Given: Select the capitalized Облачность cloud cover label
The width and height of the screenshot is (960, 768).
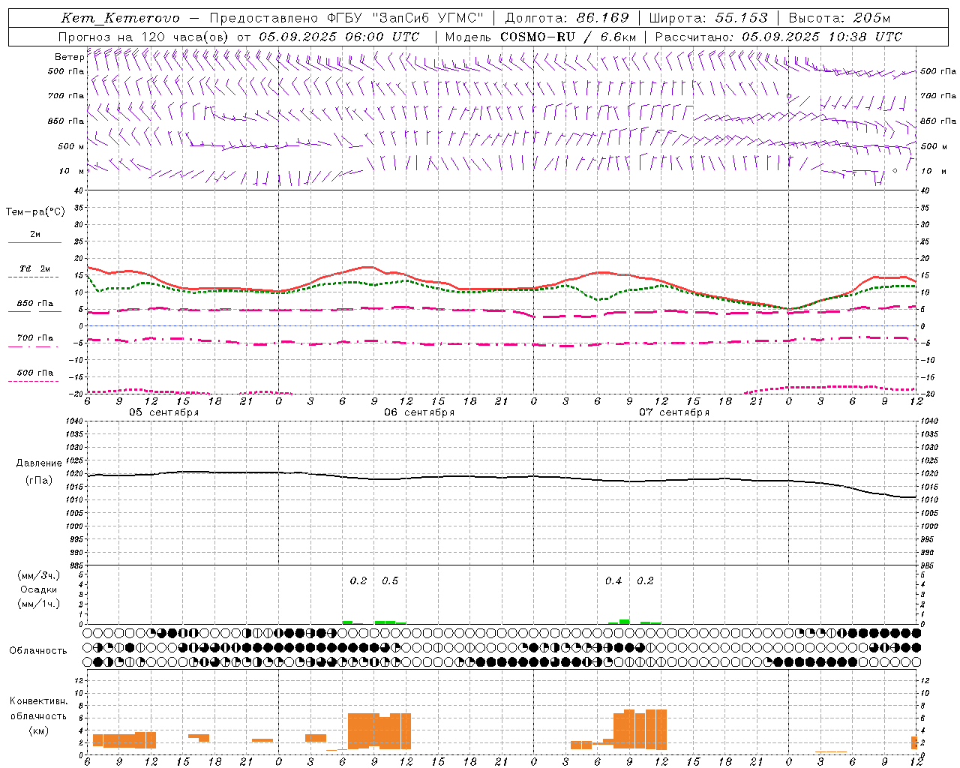Looking at the screenshot, I should coord(38,650).
